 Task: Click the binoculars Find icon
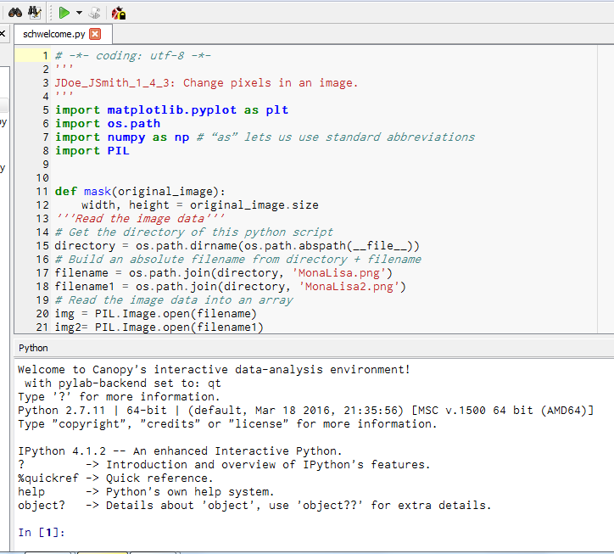[x=14, y=12]
